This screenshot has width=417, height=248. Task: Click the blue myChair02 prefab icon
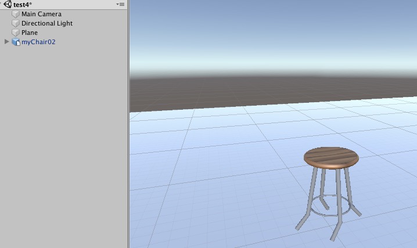(x=16, y=42)
